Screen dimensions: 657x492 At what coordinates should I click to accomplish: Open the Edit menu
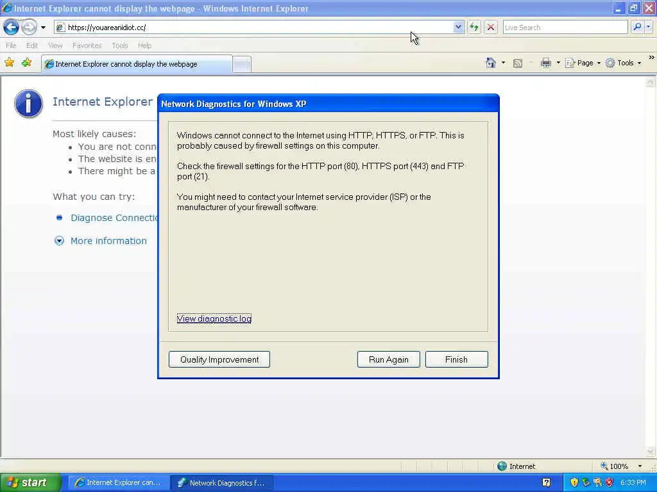(x=32, y=45)
